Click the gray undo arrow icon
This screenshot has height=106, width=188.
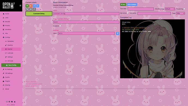click(34, 9)
